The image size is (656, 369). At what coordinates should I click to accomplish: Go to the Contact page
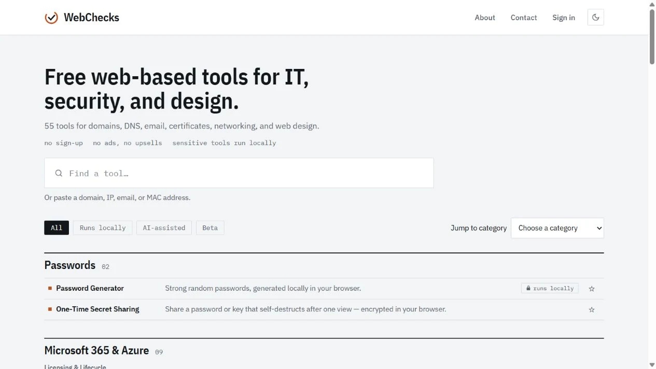[524, 18]
